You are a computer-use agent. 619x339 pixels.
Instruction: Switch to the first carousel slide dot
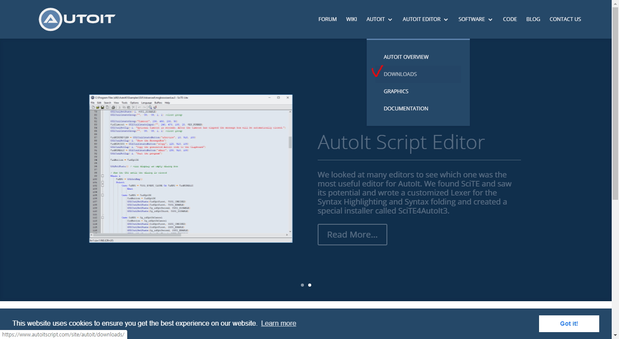pyautogui.click(x=302, y=285)
